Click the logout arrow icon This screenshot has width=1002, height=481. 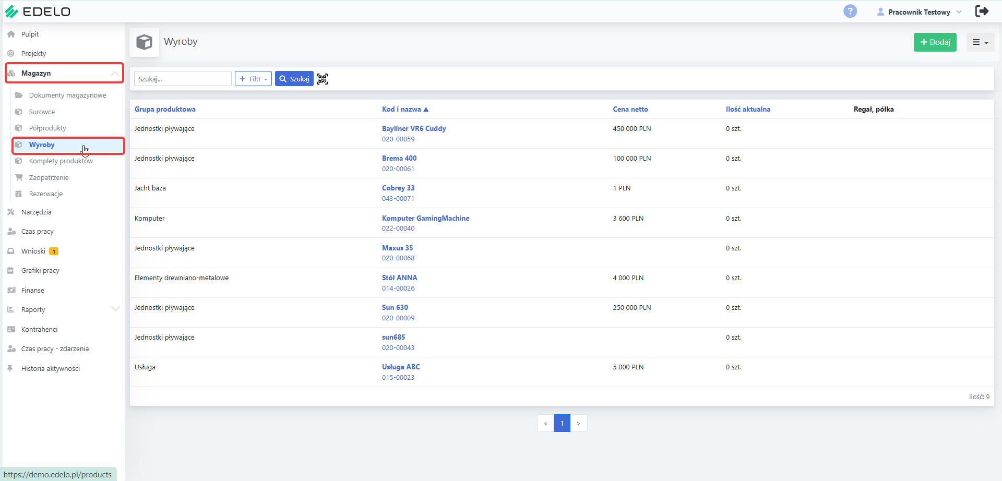[982, 11]
